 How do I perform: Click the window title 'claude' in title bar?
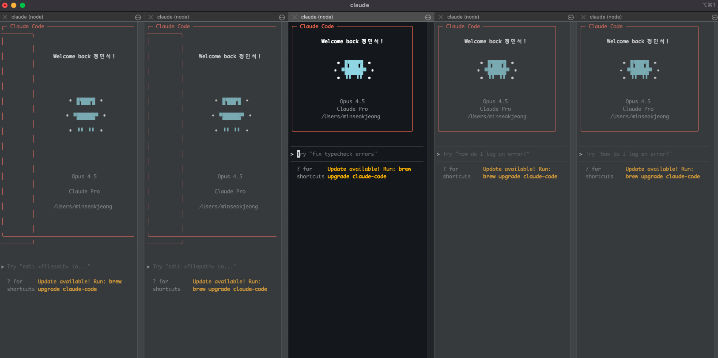click(x=359, y=5)
